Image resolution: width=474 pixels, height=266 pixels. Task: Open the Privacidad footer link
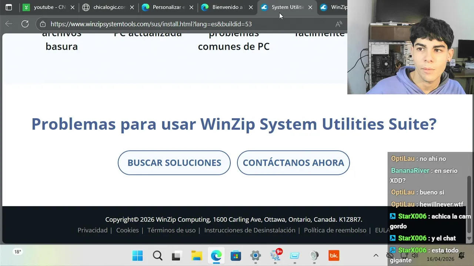point(92,230)
